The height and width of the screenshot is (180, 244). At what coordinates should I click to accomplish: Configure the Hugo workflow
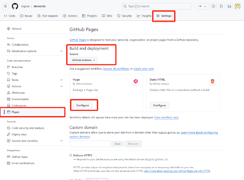[82, 105]
